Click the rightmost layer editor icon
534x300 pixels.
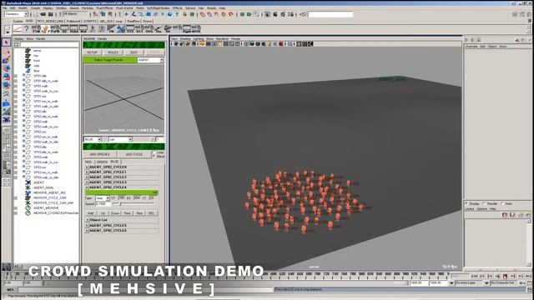(527, 215)
